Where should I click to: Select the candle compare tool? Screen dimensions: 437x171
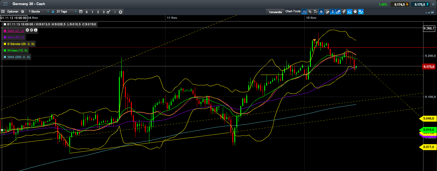point(344,12)
